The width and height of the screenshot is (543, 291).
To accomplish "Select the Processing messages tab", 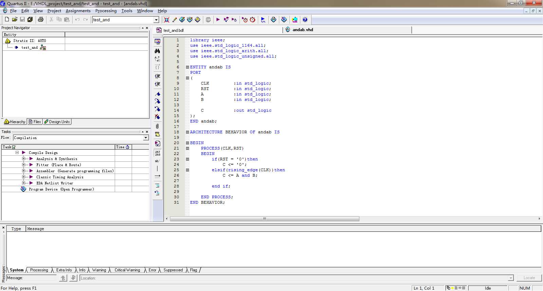I will click(39, 270).
